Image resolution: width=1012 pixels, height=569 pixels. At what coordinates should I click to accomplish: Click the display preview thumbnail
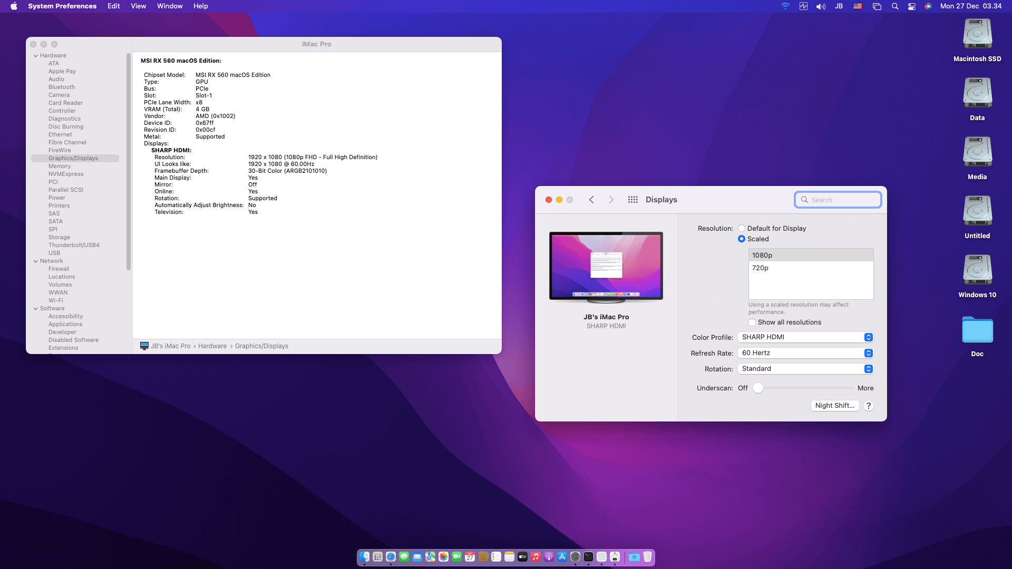pyautogui.click(x=606, y=267)
